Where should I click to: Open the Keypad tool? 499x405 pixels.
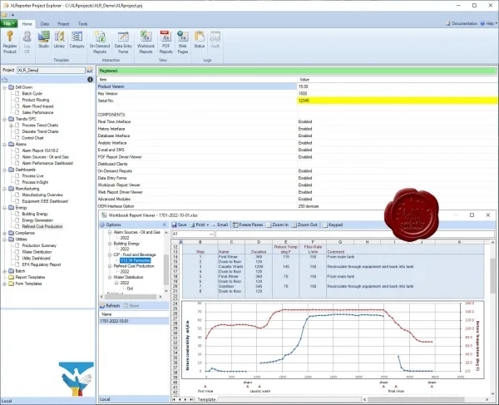pos(333,225)
